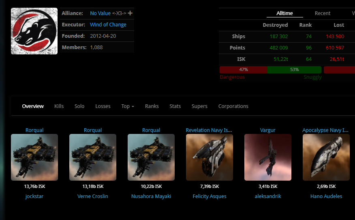The image size is (355, 220).
Task: Open the Losses tab
Action: [103, 106]
